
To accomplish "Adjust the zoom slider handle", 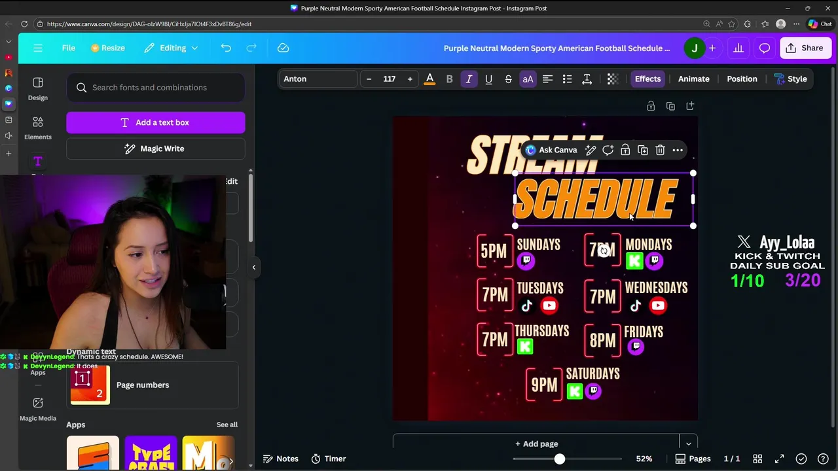I will 560,459.
